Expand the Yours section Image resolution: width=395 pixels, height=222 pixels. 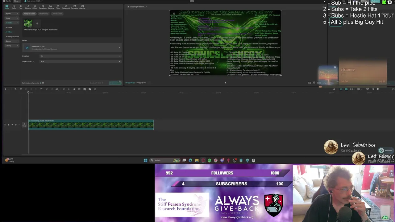coord(12,18)
